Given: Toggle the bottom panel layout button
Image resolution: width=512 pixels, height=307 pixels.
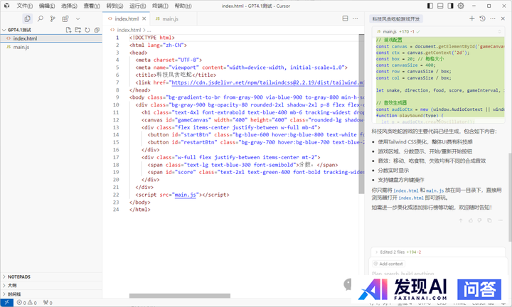Looking at the screenshot, I should tap(440, 6).
